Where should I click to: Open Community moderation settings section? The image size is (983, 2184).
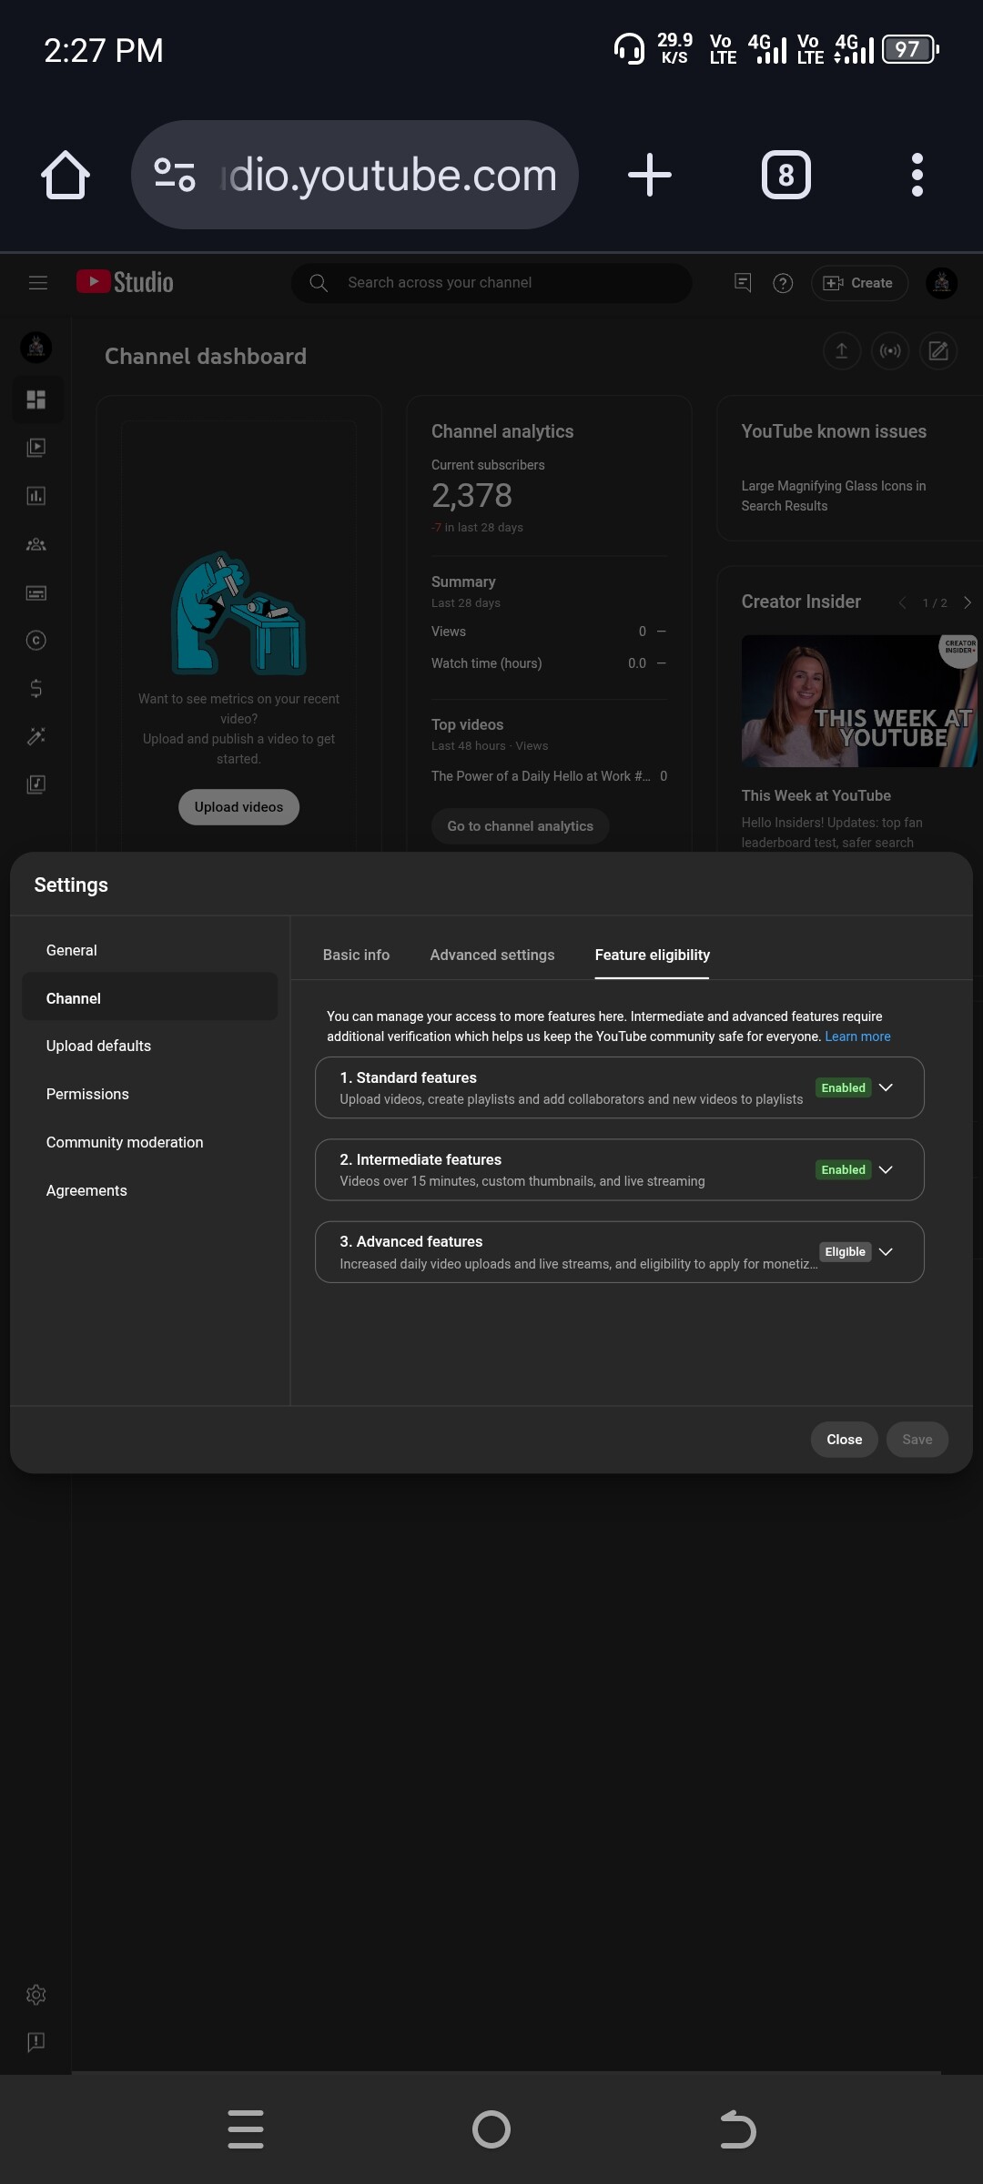click(149, 1142)
